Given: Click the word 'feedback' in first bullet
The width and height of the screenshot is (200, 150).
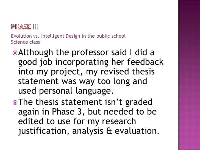Looking at the screenshot, I should pos(145,62).
